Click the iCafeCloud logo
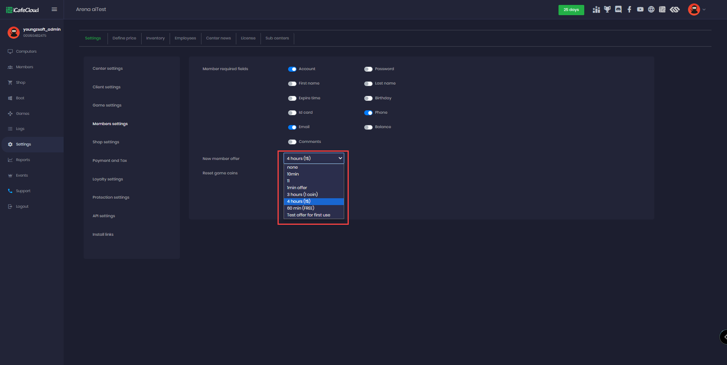 (23, 10)
